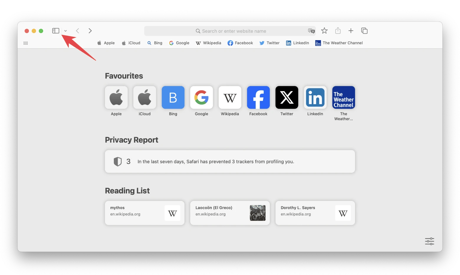Screen dimensions: 460x275
Task: Open Google bookmark in favourites bar
Action: pos(179,43)
